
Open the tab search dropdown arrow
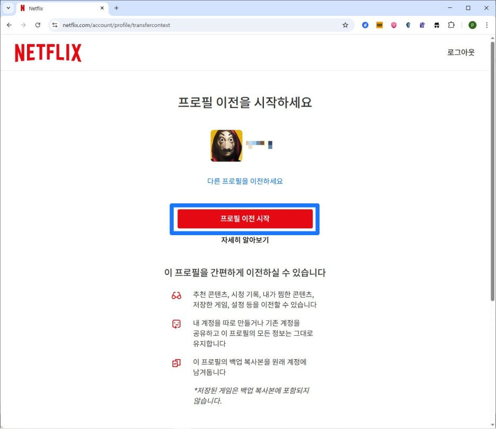(x=8, y=8)
